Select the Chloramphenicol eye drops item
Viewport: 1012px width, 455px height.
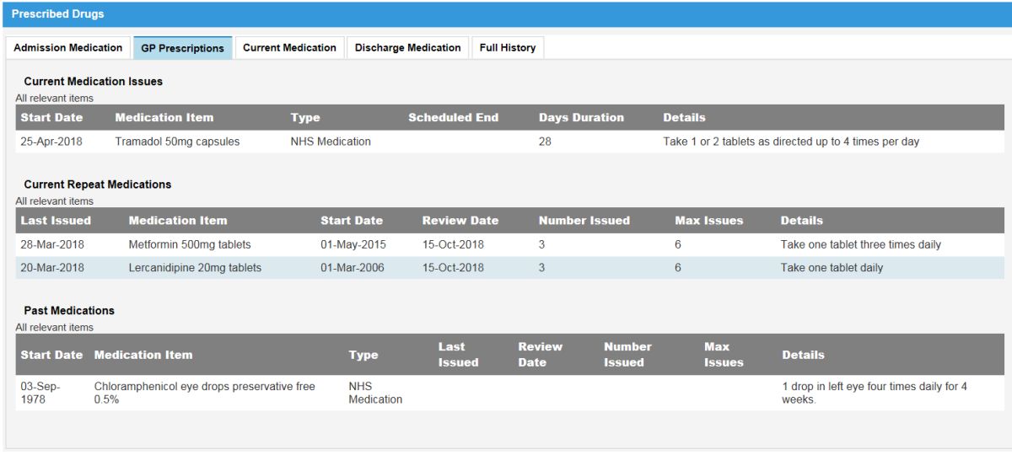205,393
